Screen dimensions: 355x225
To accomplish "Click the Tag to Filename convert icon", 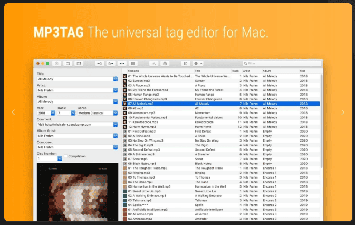I will 100,64.
